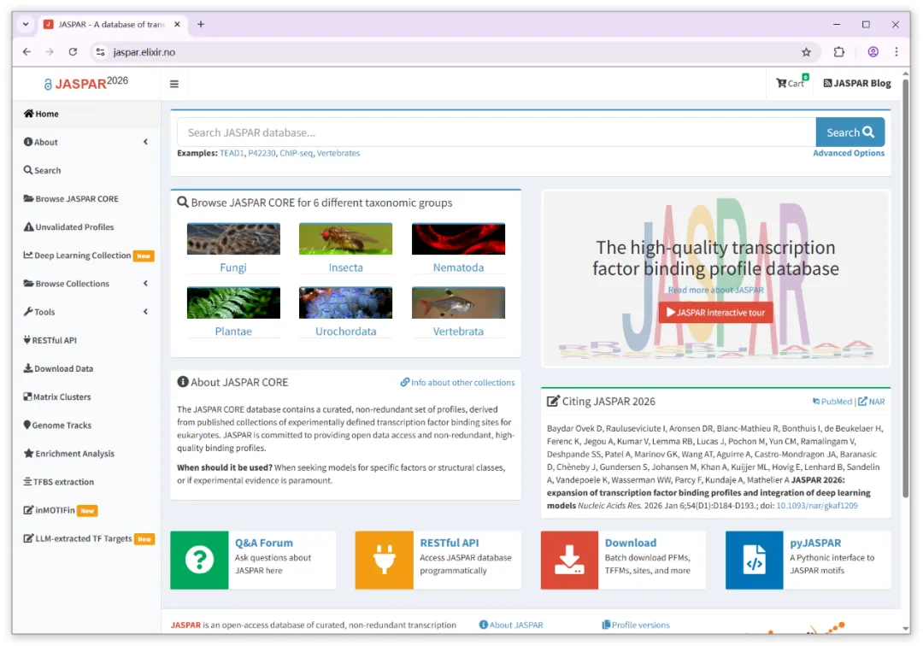This screenshot has height=646, width=923.
Task: Select the P42230 example link
Action: [262, 153]
